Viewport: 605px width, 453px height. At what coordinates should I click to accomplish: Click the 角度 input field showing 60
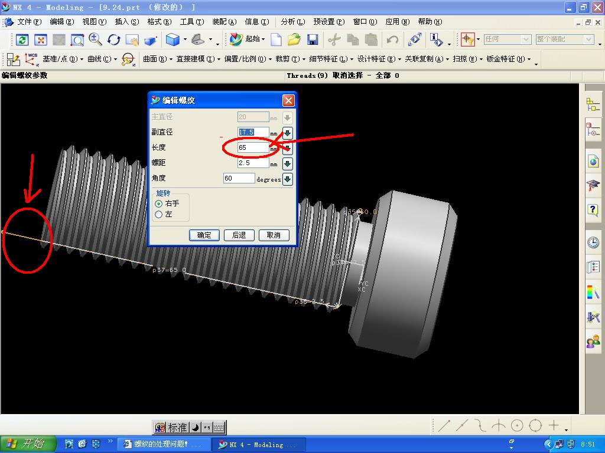(x=239, y=178)
